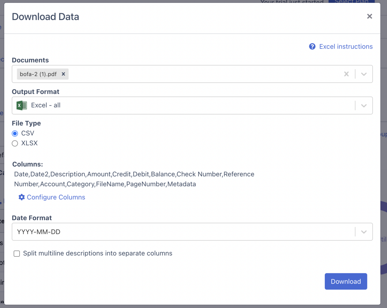Enable split multiline descriptions into separate columns

click(17, 254)
